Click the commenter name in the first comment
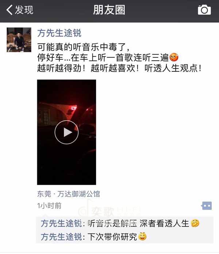 click(x=61, y=223)
